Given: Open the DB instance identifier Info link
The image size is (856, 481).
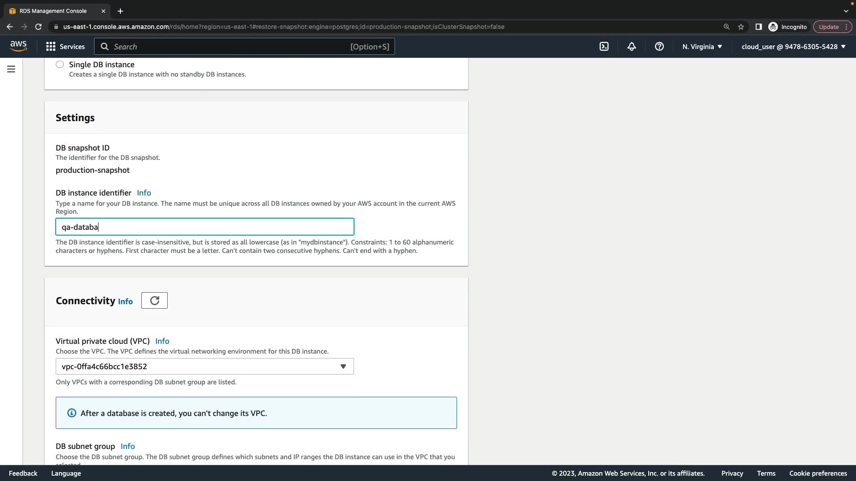Looking at the screenshot, I should [x=144, y=193].
